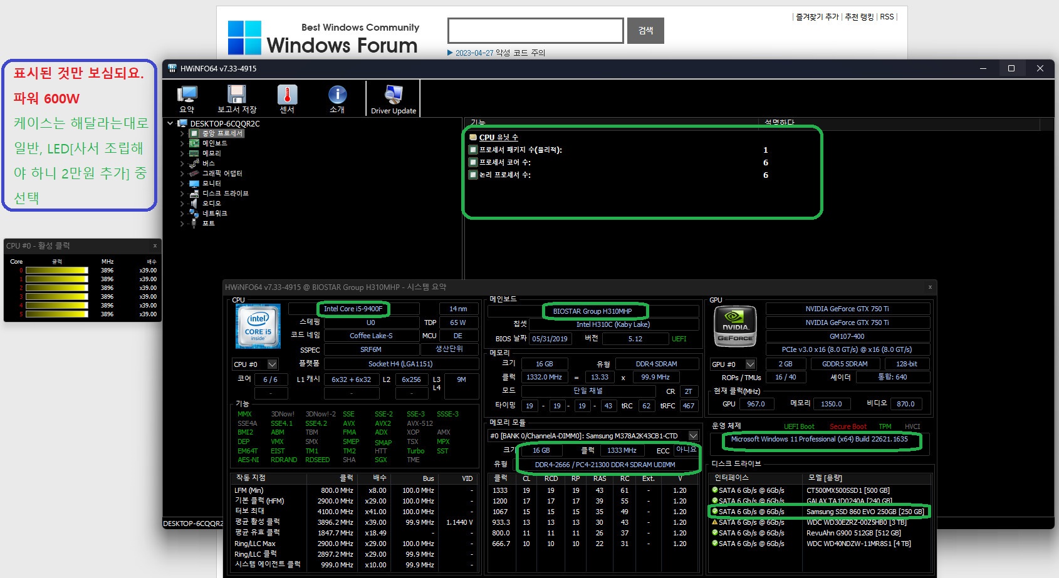
Task: Open the 추천 랭킹 link
Action: pyautogui.click(x=859, y=17)
